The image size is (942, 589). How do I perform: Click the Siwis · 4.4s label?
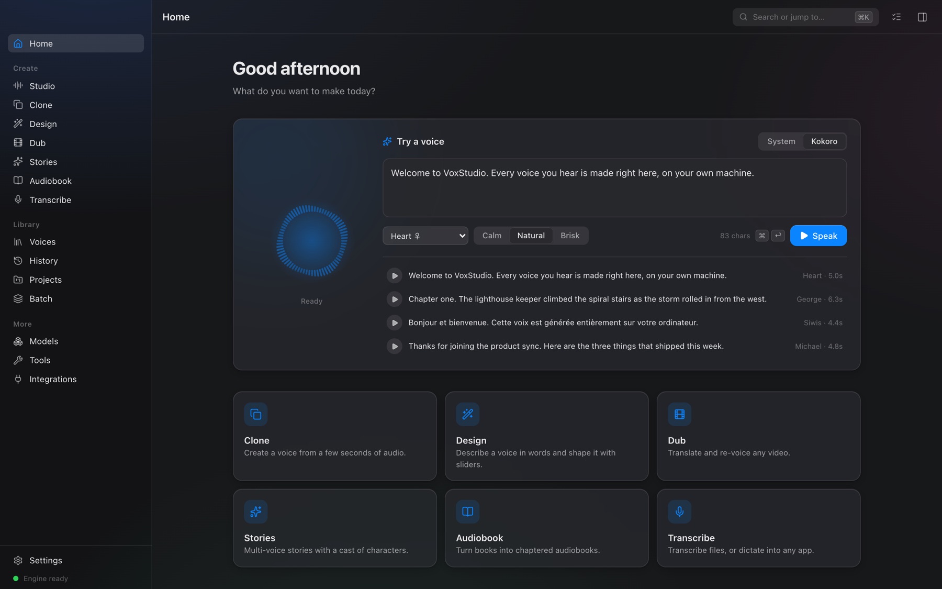coord(823,323)
